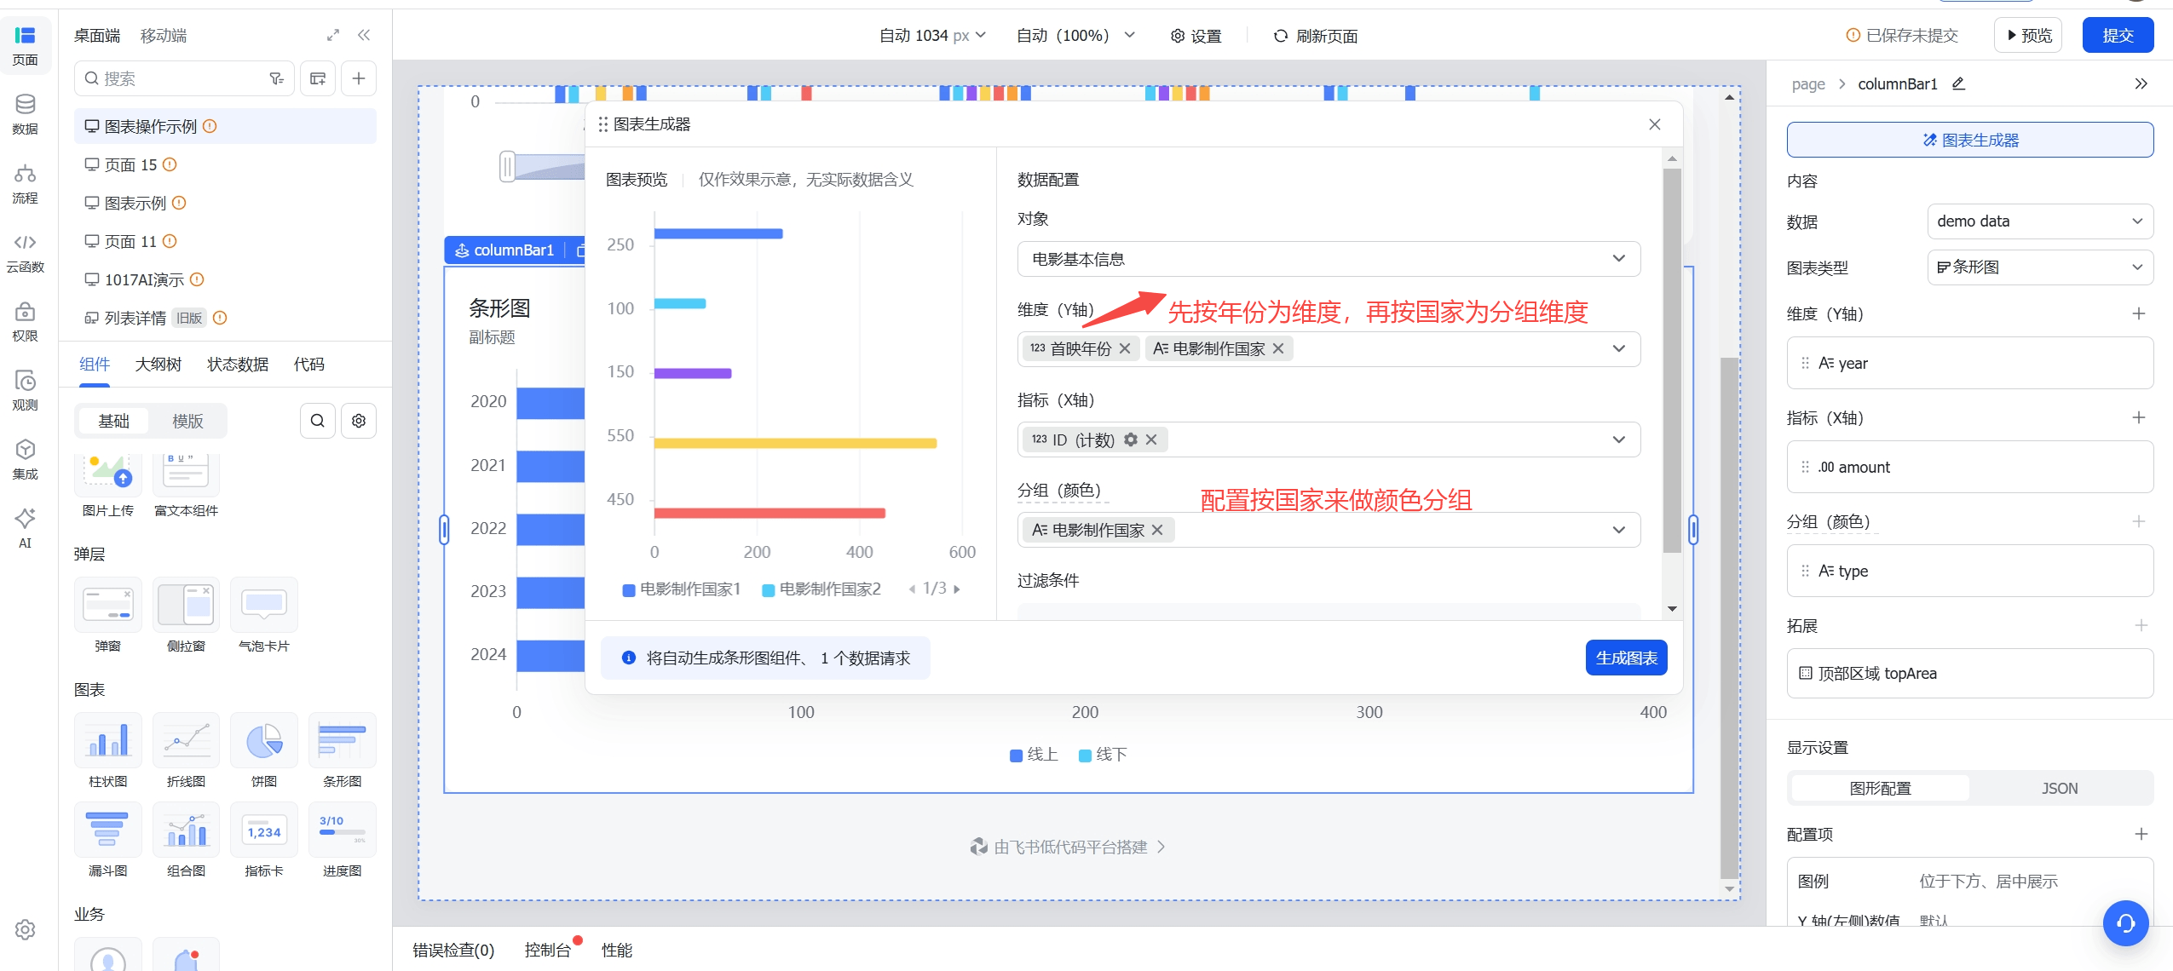Click the component search magnifier icon
The height and width of the screenshot is (971, 2173).
click(x=318, y=420)
